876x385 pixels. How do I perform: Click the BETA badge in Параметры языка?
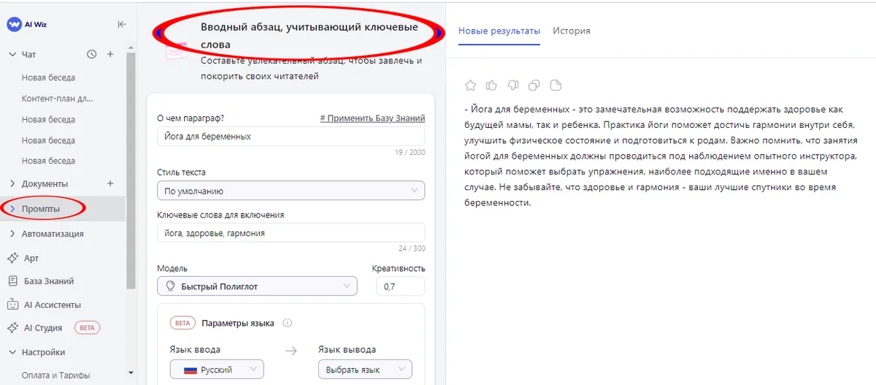pos(183,323)
